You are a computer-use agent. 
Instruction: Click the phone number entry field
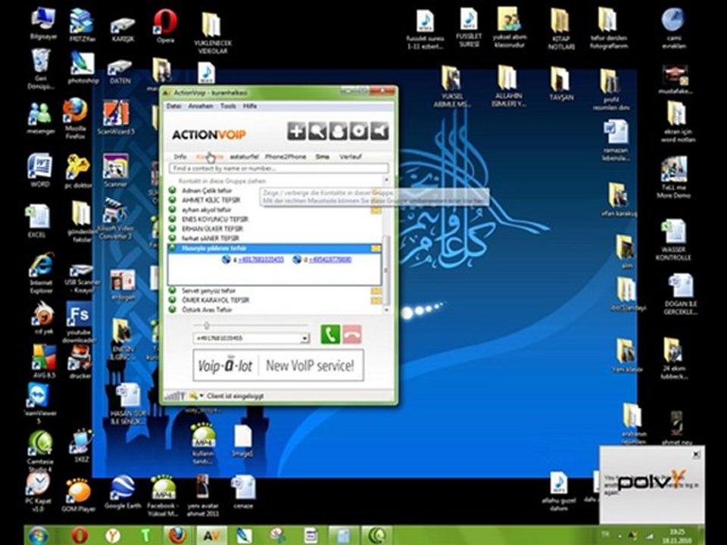tap(247, 338)
